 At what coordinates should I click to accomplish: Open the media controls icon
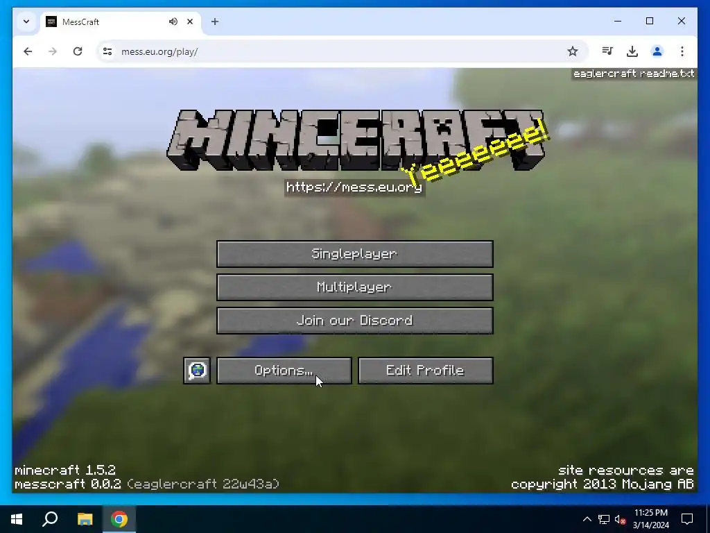pos(607,51)
